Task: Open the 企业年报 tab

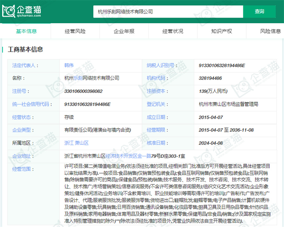Action: pyautogui.click(x=124, y=31)
